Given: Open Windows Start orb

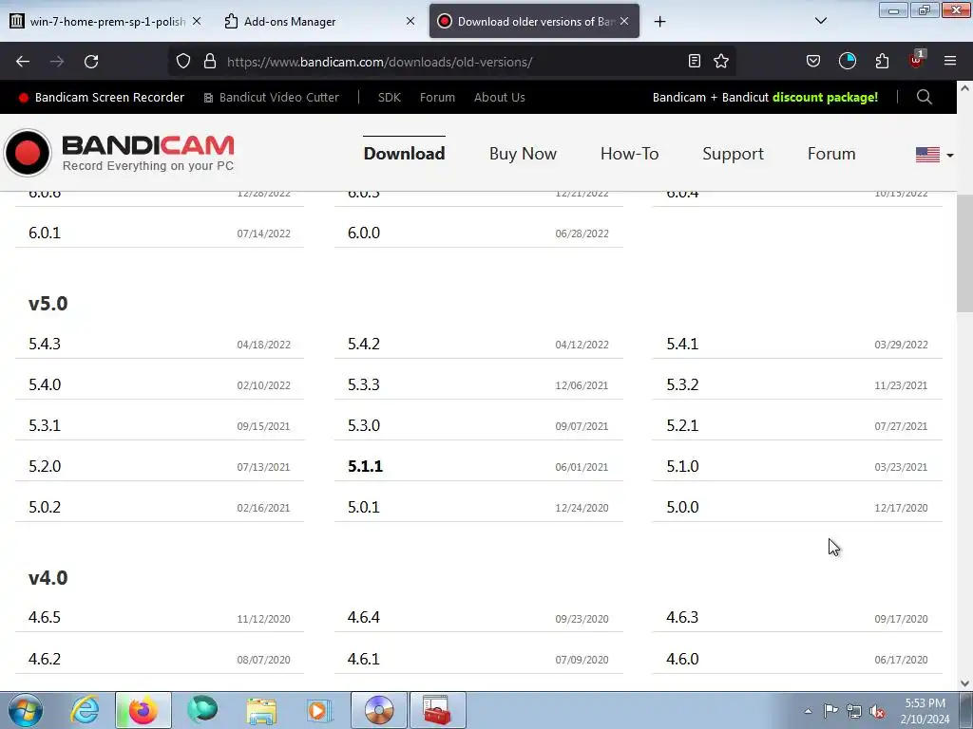Looking at the screenshot, I should 26,710.
